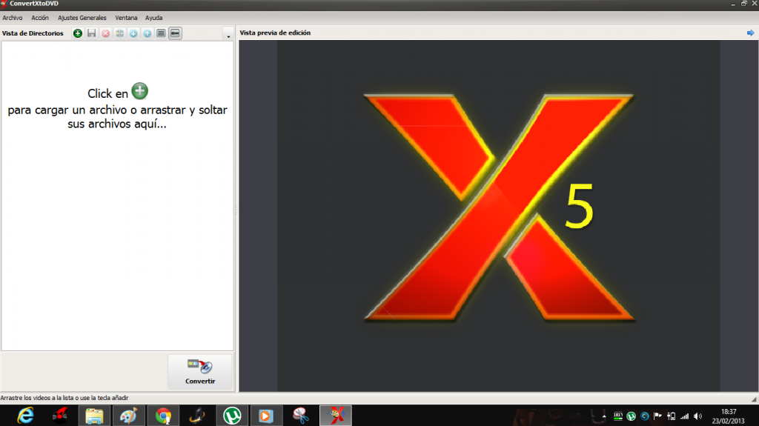Open the Ventana menu
The image size is (759, 426).
click(126, 18)
